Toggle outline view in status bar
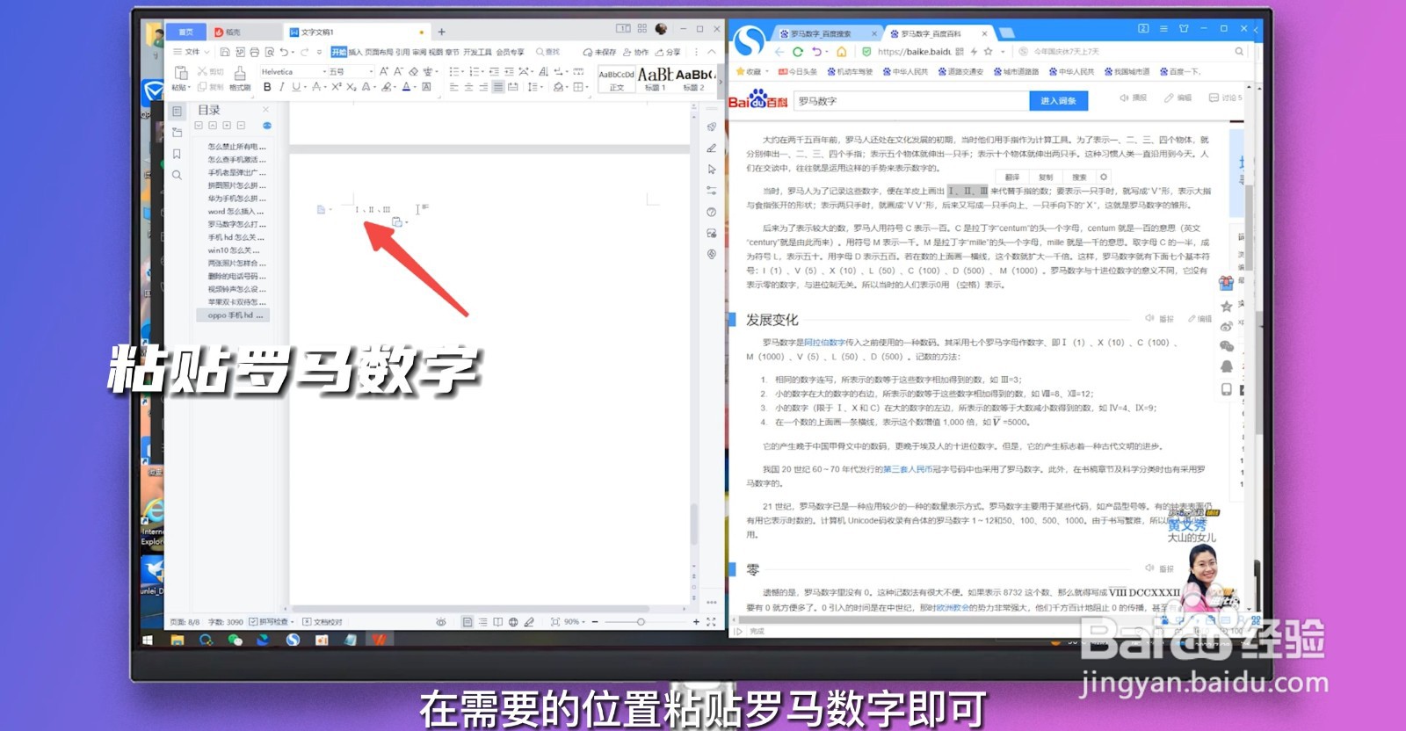Screen dimensions: 1406x731 click(x=482, y=622)
